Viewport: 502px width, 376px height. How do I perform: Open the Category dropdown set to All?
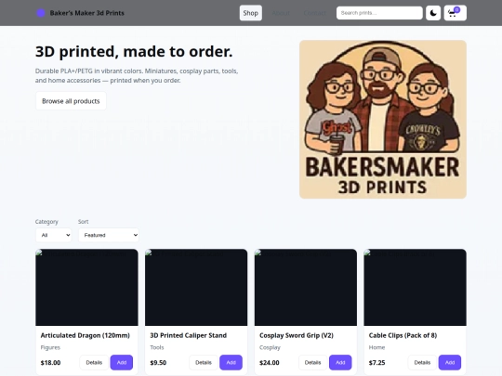[54, 235]
